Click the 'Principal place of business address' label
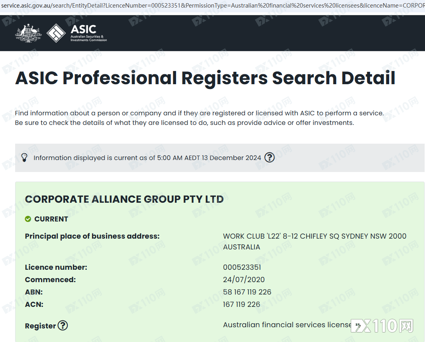Screen dimensions: 425x342 (92, 236)
